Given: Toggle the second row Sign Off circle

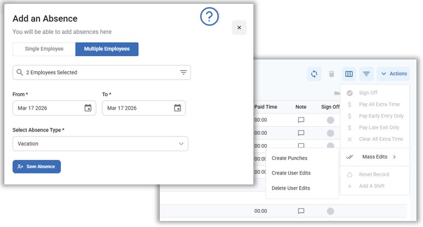Looking at the screenshot, I should [x=331, y=133].
